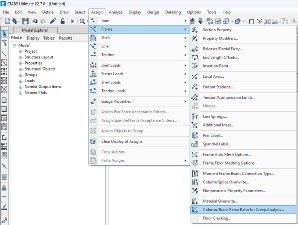Image resolution: width=298 pixels, height=225 pixels.
Task: Select the Frame submenu entry
Action: [139, 29]
